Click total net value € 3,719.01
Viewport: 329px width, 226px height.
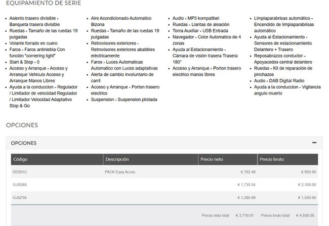[x=244, y=215]
